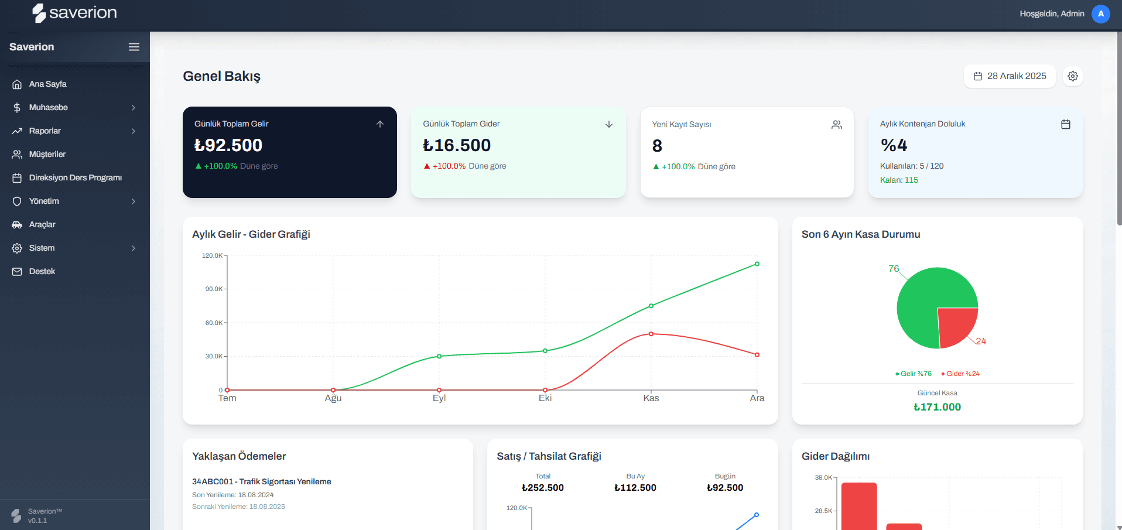This screenshot has height=530, width=1122.
Task: Select the Araçlar car icon
Action: coord(17,224)
